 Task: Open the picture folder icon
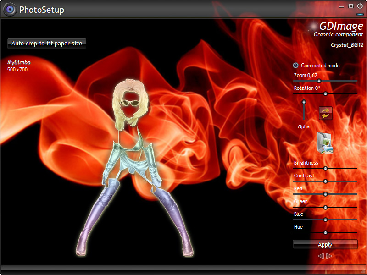[x=325, y=143]
